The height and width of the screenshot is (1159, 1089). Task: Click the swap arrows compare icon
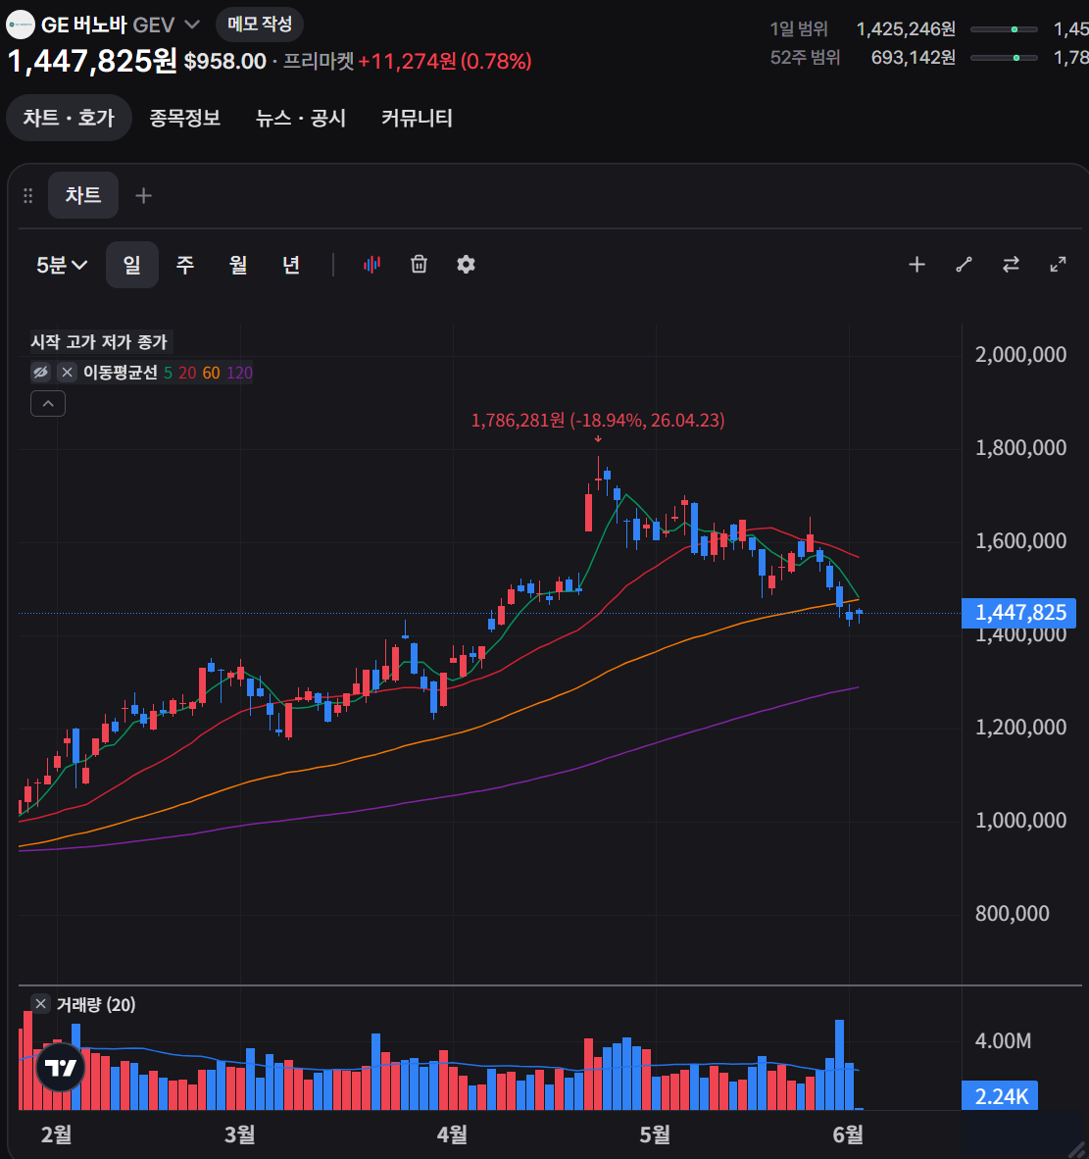[1011, 264]
